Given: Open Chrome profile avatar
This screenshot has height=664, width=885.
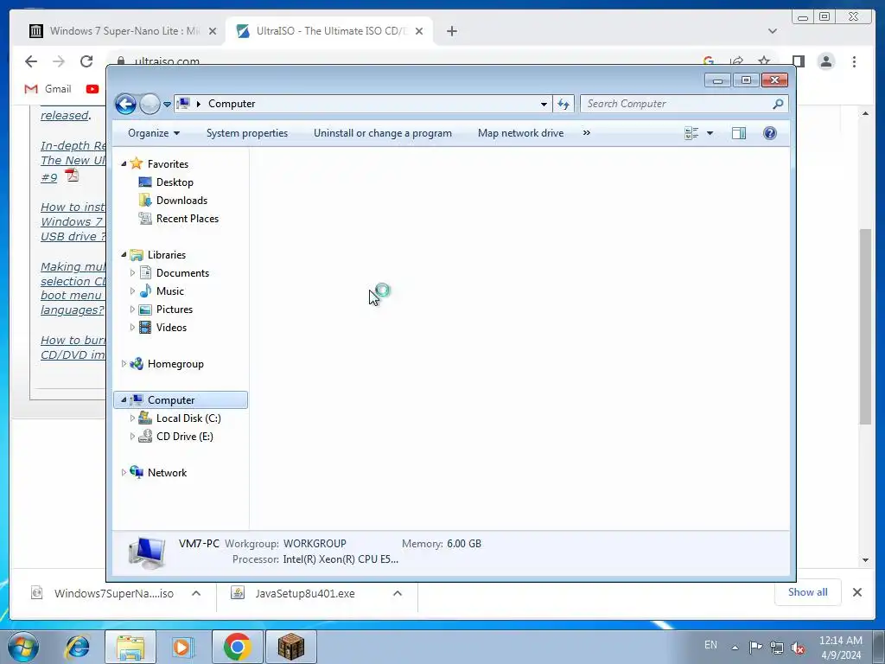Looking at the screenshot, I should pos(826,61).
